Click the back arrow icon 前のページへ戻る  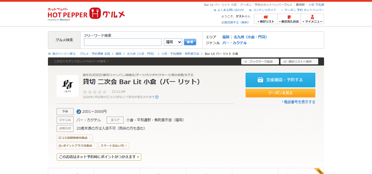click(x=49, y=54)
